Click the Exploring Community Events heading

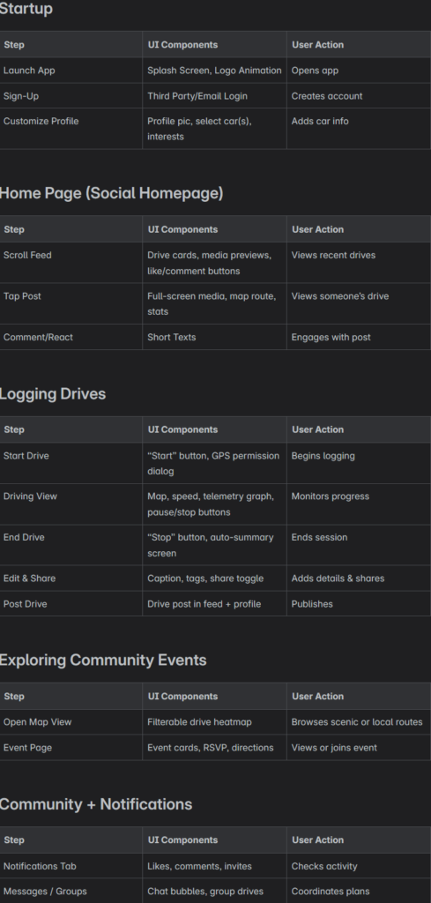pyautogui.click(x=103, y=660)
